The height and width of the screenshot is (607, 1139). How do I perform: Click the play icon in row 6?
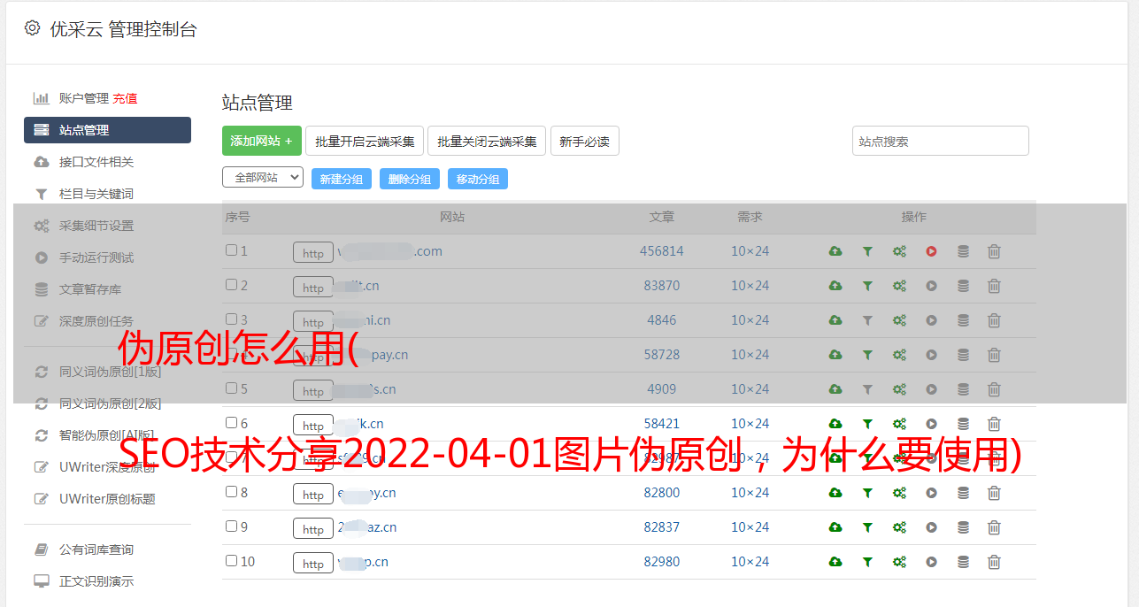(x=931, y=424)
